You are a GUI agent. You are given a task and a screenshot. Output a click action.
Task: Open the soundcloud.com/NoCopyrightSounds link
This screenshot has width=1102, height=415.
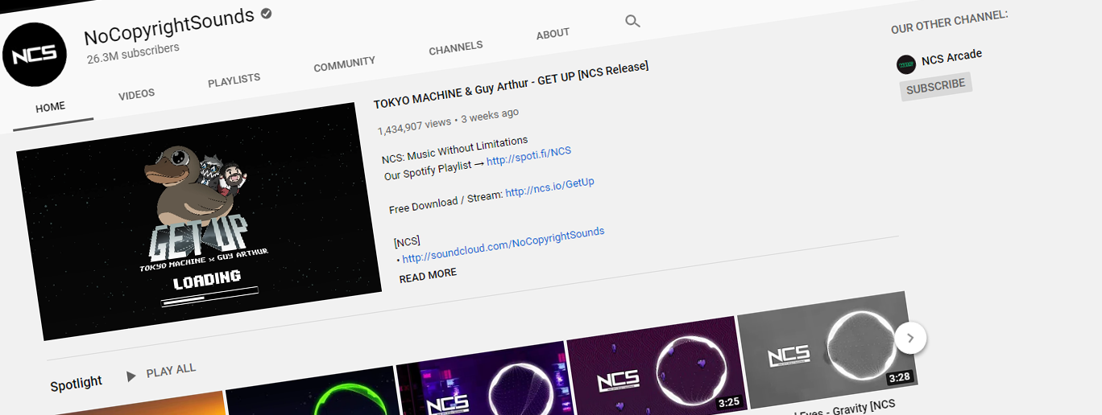503,245
